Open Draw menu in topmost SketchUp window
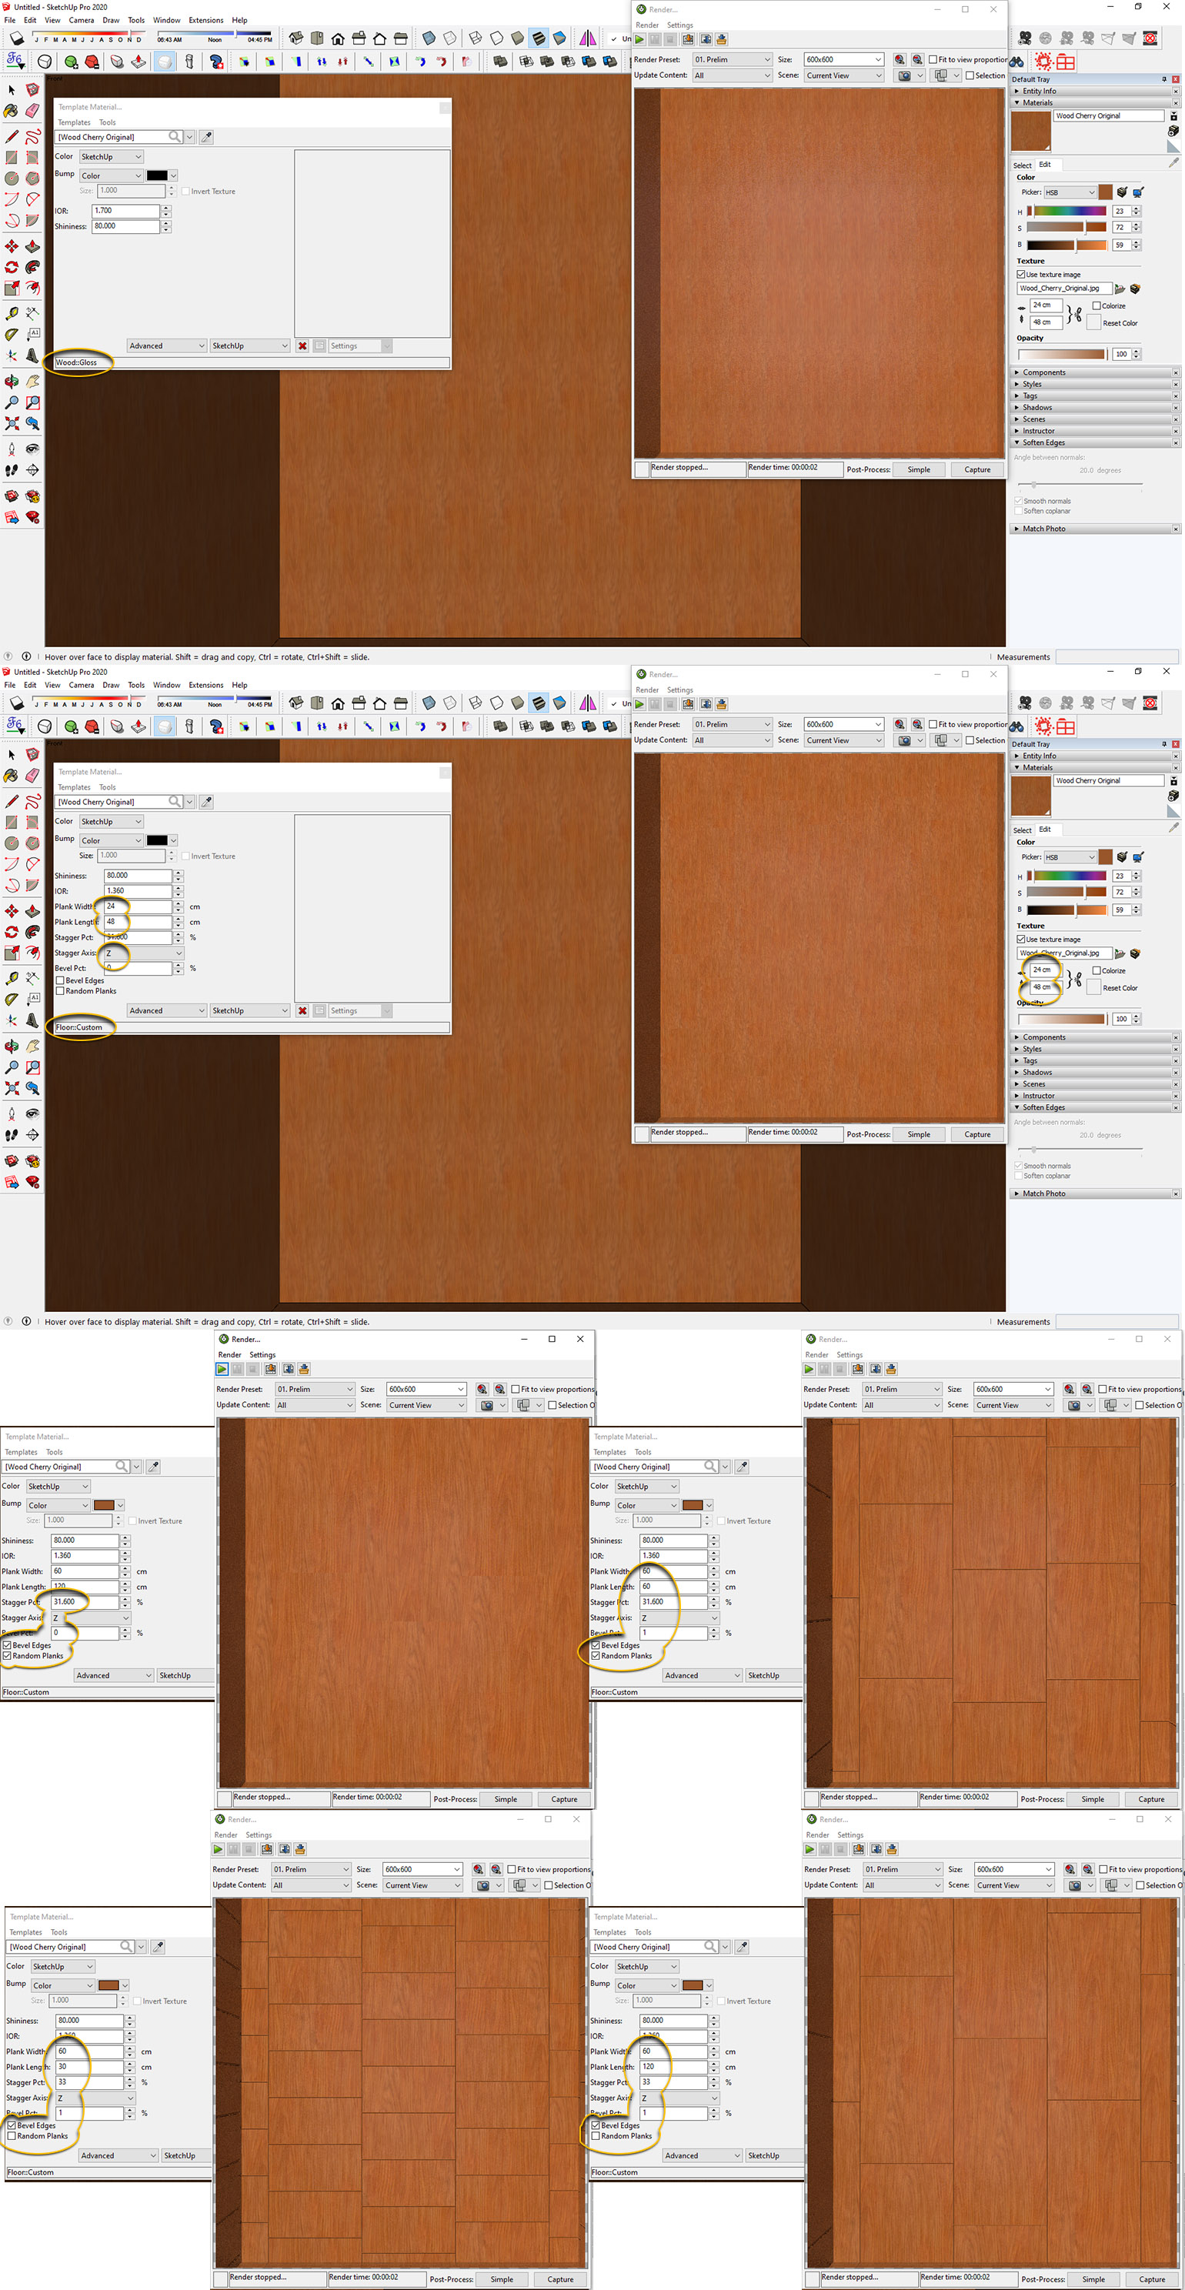1185x2290 pixels. point(111,21)
